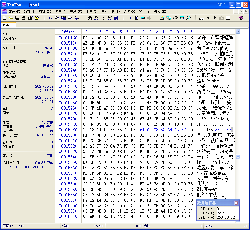Click the Go To Offset arrow icon

point(129,18)
